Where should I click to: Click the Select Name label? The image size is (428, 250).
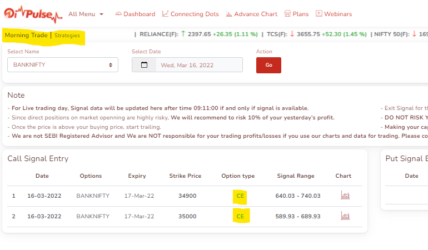click(x=23, y=52)
